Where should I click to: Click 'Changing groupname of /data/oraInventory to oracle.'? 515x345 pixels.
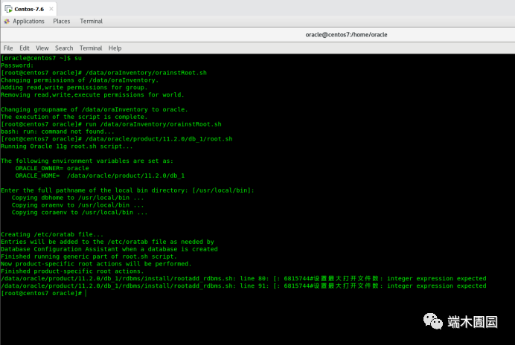pyautogui.click(x=95, y=109)
